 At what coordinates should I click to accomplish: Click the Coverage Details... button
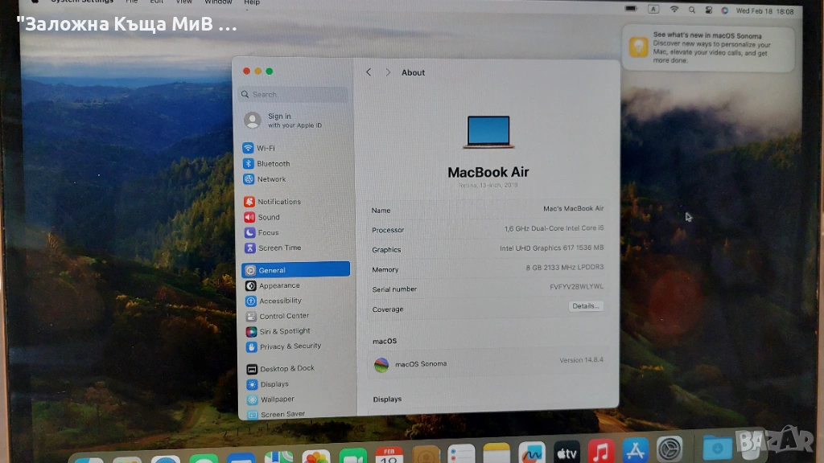(x=586, y=306)
